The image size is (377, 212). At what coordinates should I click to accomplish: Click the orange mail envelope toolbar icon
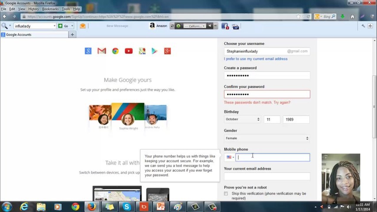pos(83,26)
